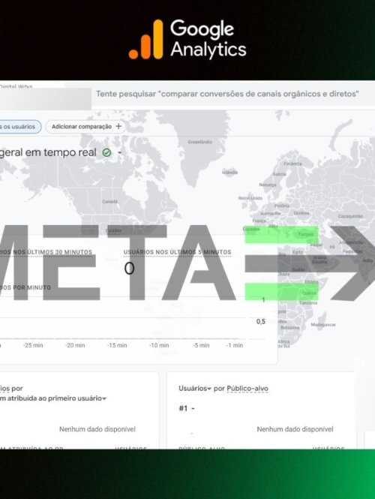Click the "-1 min" axis label
Image resolution: width=375 pixels, height=499 pixels.
pos(235,345)
